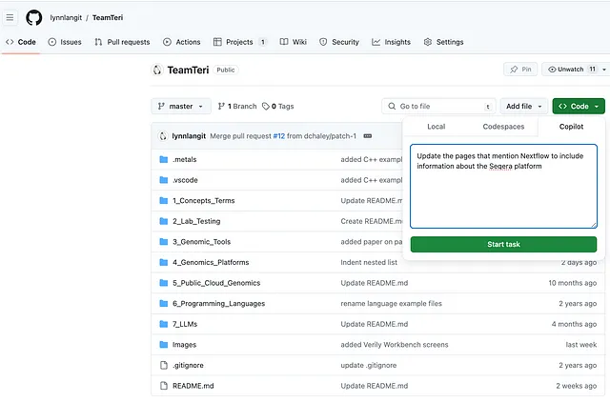Focus the Go to file search field
Image resolution: width=610 pixels, height=403 pixels.
[438, 106]
